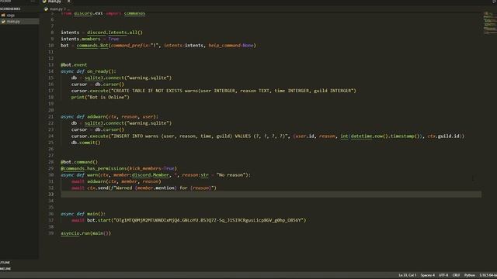
Task: Click line number 14 in gutter
Action: pos(51,71)
